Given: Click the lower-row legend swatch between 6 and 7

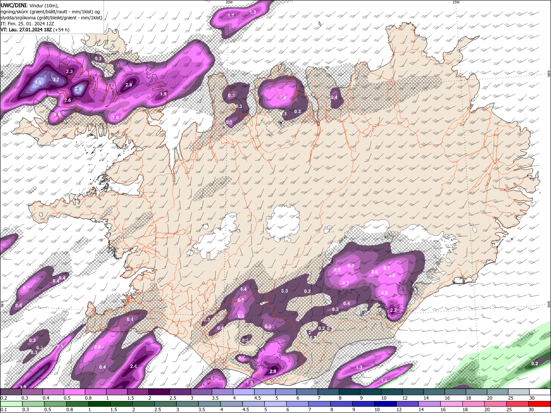Looking at the screenshot, I should (x=297, y=404).
